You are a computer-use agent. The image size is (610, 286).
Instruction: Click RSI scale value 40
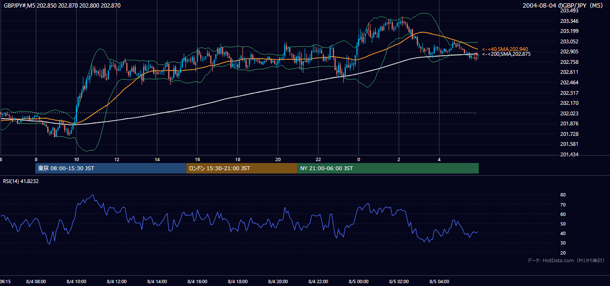(x=563, y=233)
